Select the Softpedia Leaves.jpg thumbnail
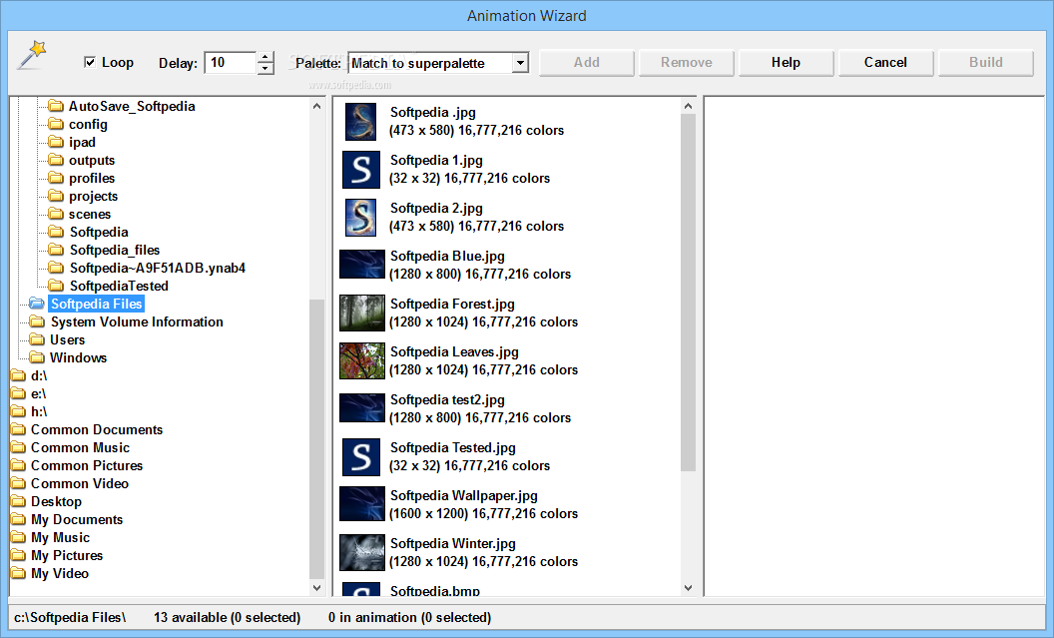The height and width of the screenshot is (638, 1054). (362, 361)
